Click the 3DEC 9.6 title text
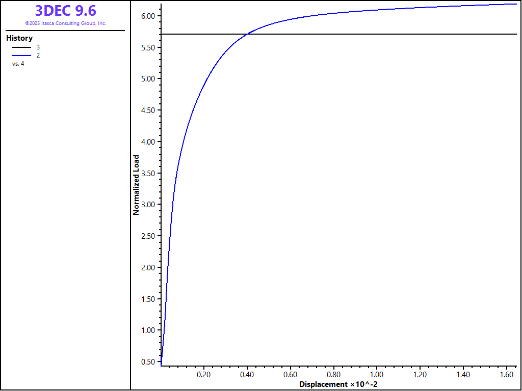The width and height of the screenshot is (522, 391). (65, 11)
